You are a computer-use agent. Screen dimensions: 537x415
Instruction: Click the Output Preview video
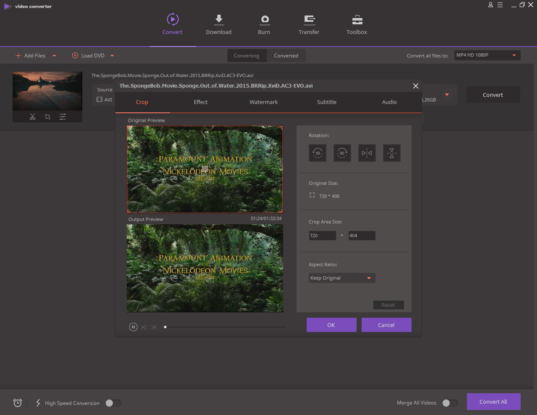tap(205, 268)
